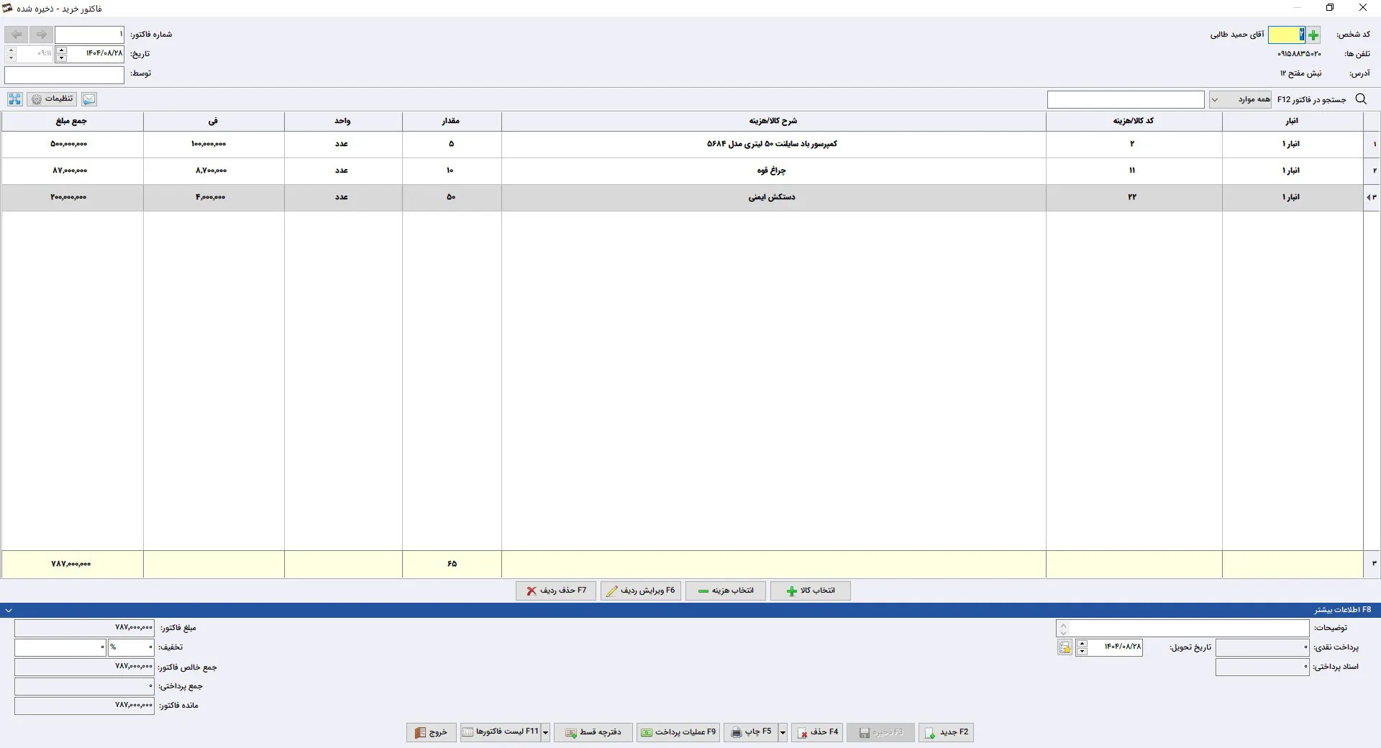Click the توضیحات description field
Image resolution: width=1381 pixels, height=748 pixels.
[1189, 628]
